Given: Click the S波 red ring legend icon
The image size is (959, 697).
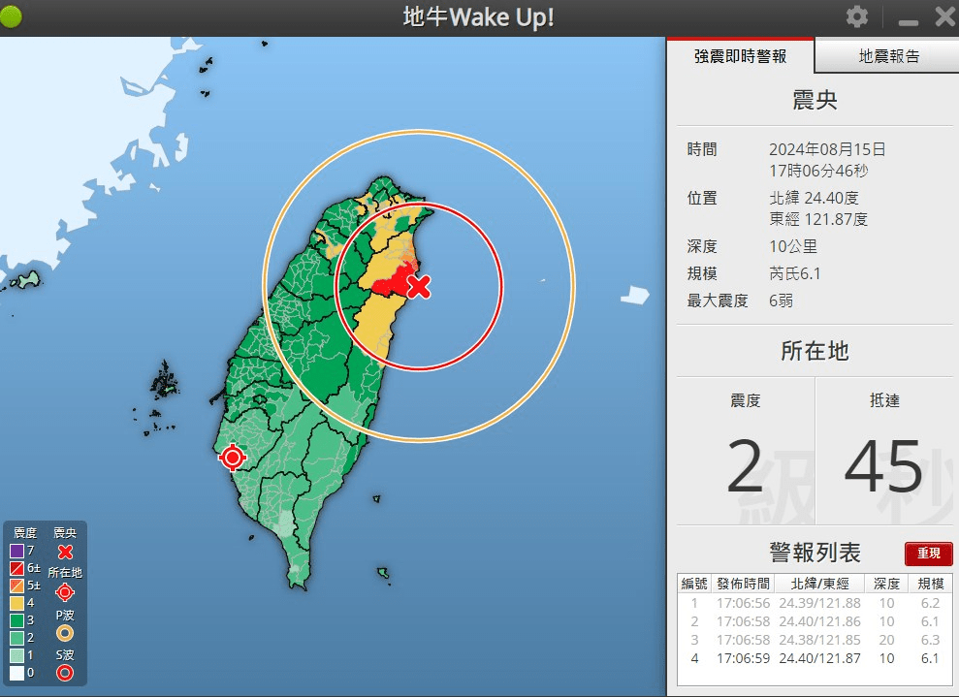Looking at the screenshot, I should click(65, 673).
